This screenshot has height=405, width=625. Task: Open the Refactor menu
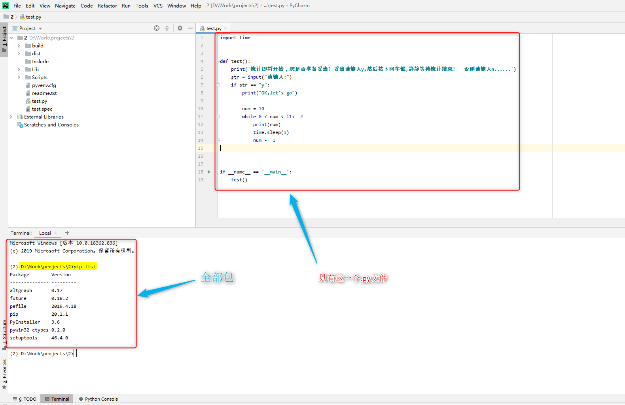(x=107, y=6)
